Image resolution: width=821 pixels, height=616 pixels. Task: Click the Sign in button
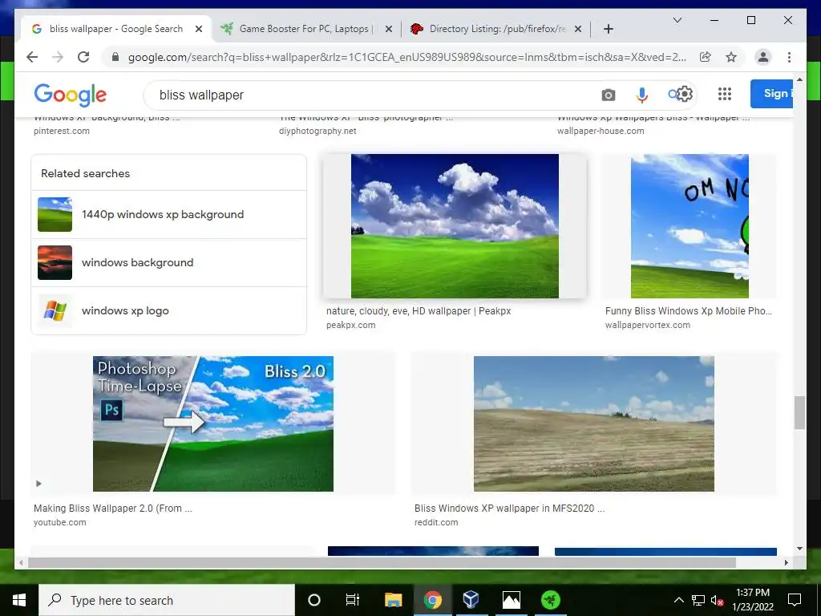coord(772,94)
